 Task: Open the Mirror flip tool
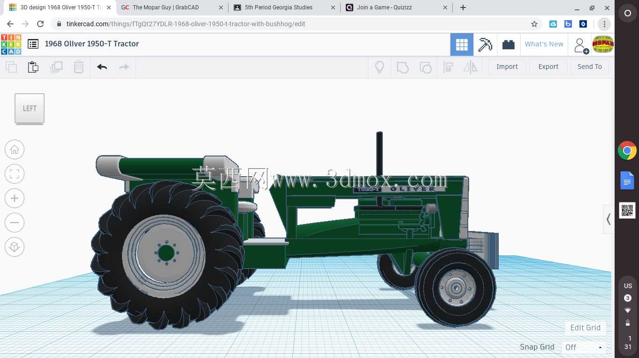point(470,67)
